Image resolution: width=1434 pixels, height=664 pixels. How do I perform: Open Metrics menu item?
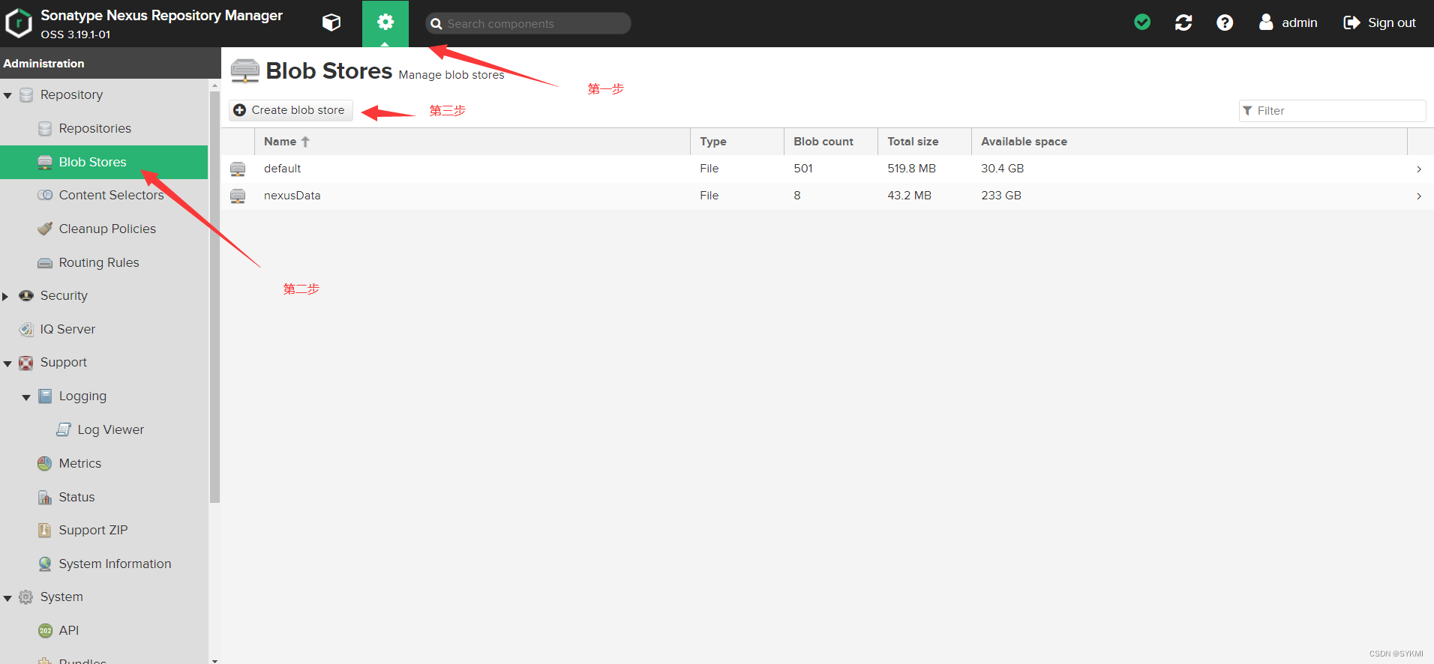pos(104,463)
